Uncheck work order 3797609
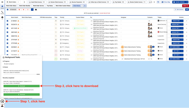Screen dimensions: 189x108 [7, 39]
